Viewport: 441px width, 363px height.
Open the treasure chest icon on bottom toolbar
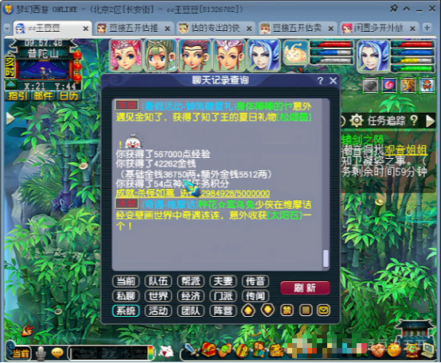click(x=209, y=350)
